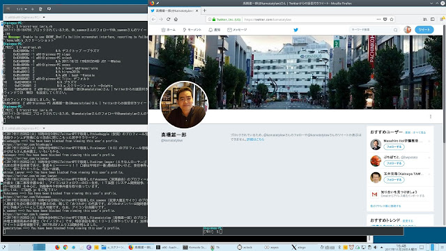Click the Pocket save icon in address bar
This screenshot has height=251, width=446.
(385, 20)
